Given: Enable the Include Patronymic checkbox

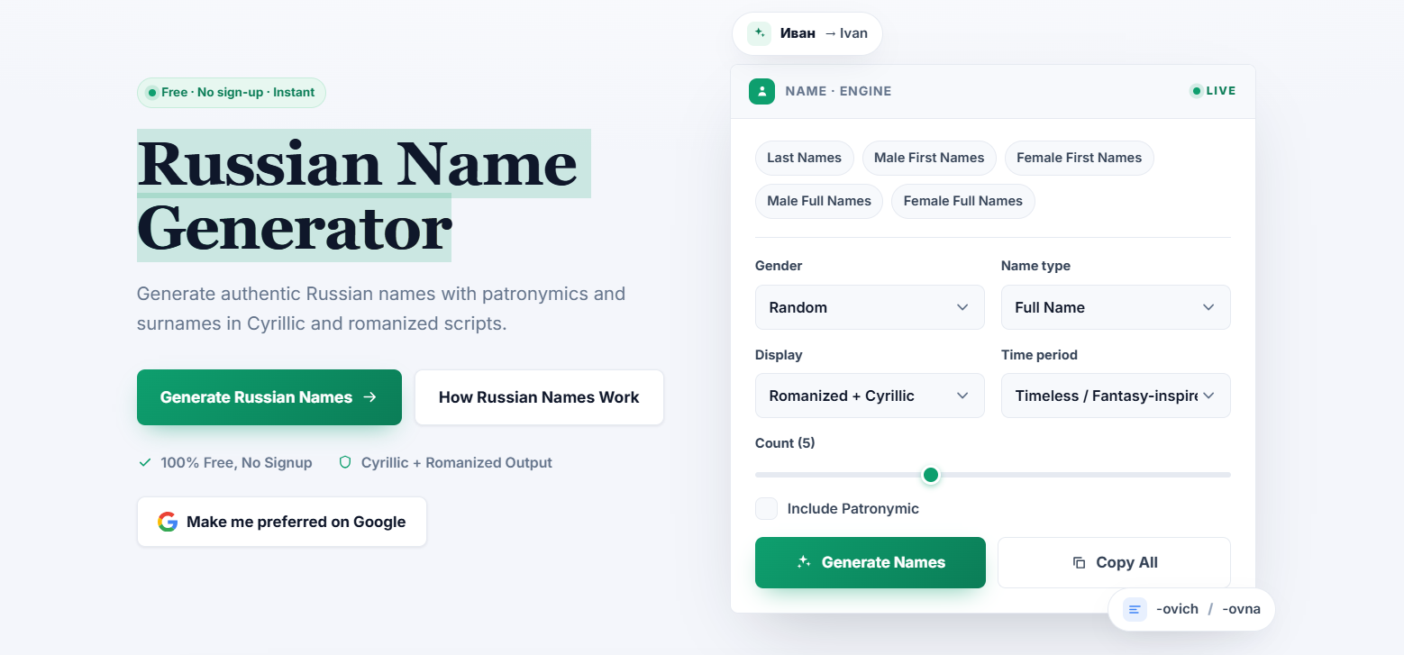Looking at the screenshot, I should [x=766, y=508].
